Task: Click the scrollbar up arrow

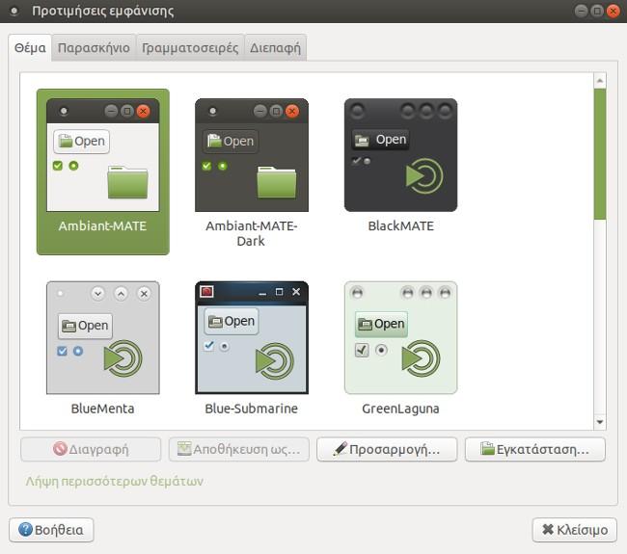Action: click(600, 81)
